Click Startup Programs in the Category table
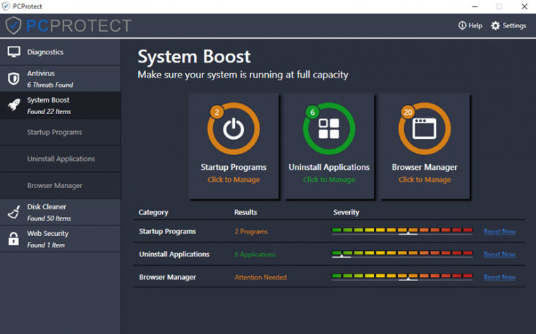The image size is (536, 334). point(167,232)
